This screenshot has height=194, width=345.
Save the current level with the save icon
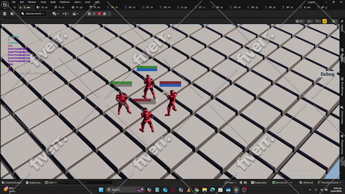[5, 14]
